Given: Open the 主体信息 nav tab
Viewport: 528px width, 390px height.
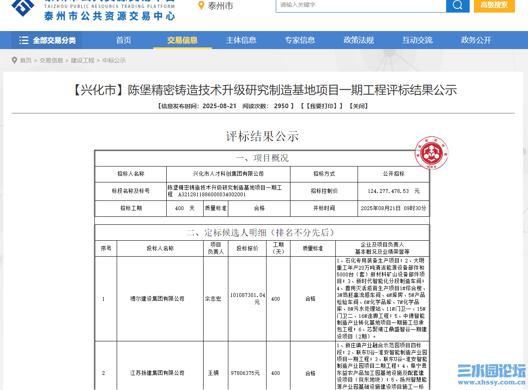Looking at the screenshot, I should [x=241, y=40].
